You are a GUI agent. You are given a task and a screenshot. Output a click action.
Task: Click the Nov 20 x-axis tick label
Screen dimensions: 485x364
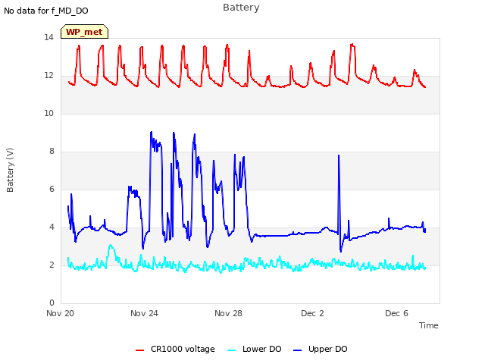coord(60,313)
